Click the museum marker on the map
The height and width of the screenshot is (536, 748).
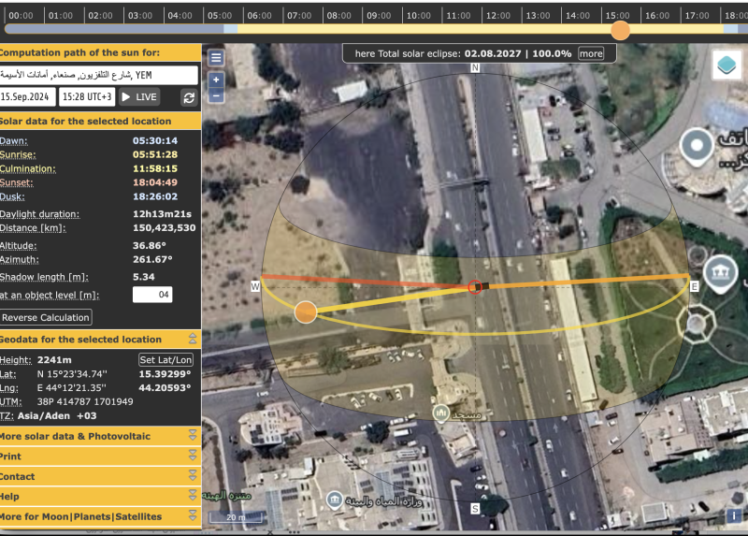point(722,272)
